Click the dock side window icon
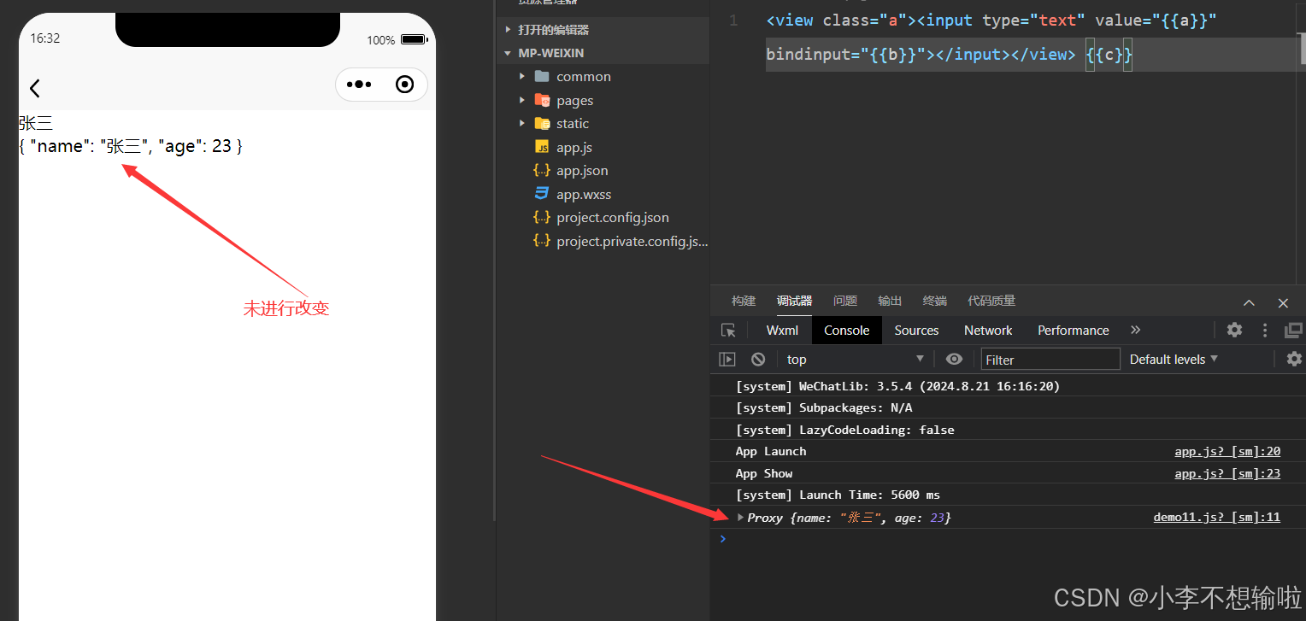This screenshot has height=621, width=1306. pos(1294,330)
